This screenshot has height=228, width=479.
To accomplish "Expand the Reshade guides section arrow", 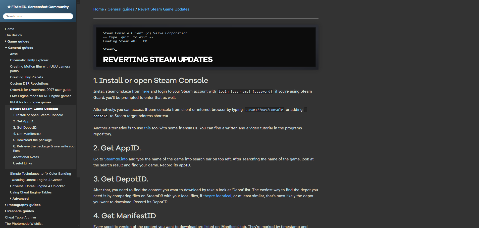I will (6, 211).
